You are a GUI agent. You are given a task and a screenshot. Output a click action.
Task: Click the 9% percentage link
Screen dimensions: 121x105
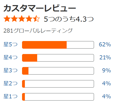(106, 70)
